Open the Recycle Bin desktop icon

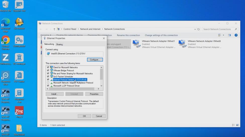[6, 6]
